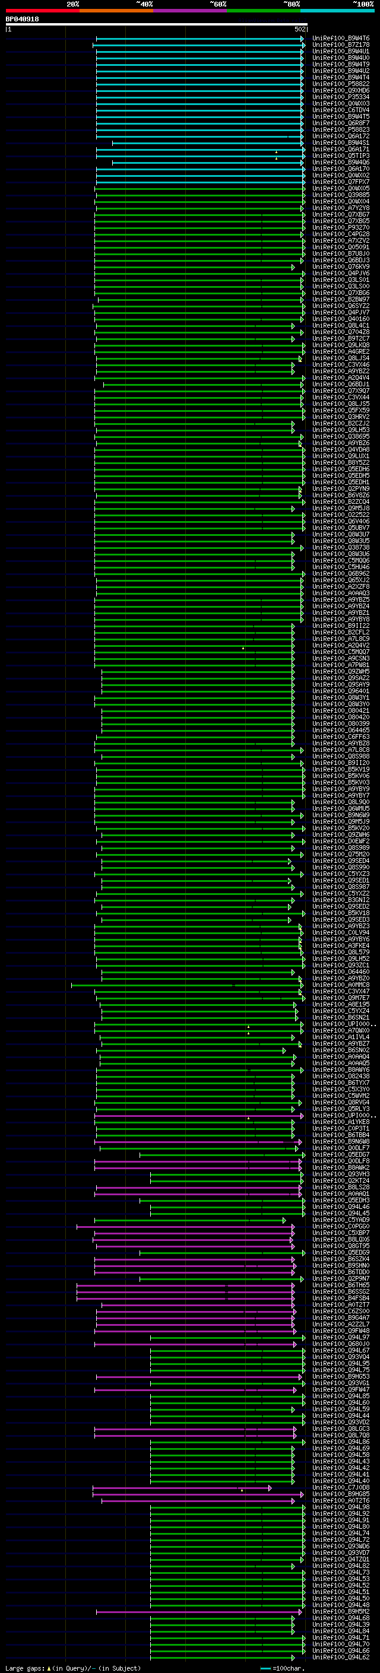Click label UniRef100_D0EWF2
Image resolution: width=380 pixels, height=1673 pixels.
click(340, 841)
